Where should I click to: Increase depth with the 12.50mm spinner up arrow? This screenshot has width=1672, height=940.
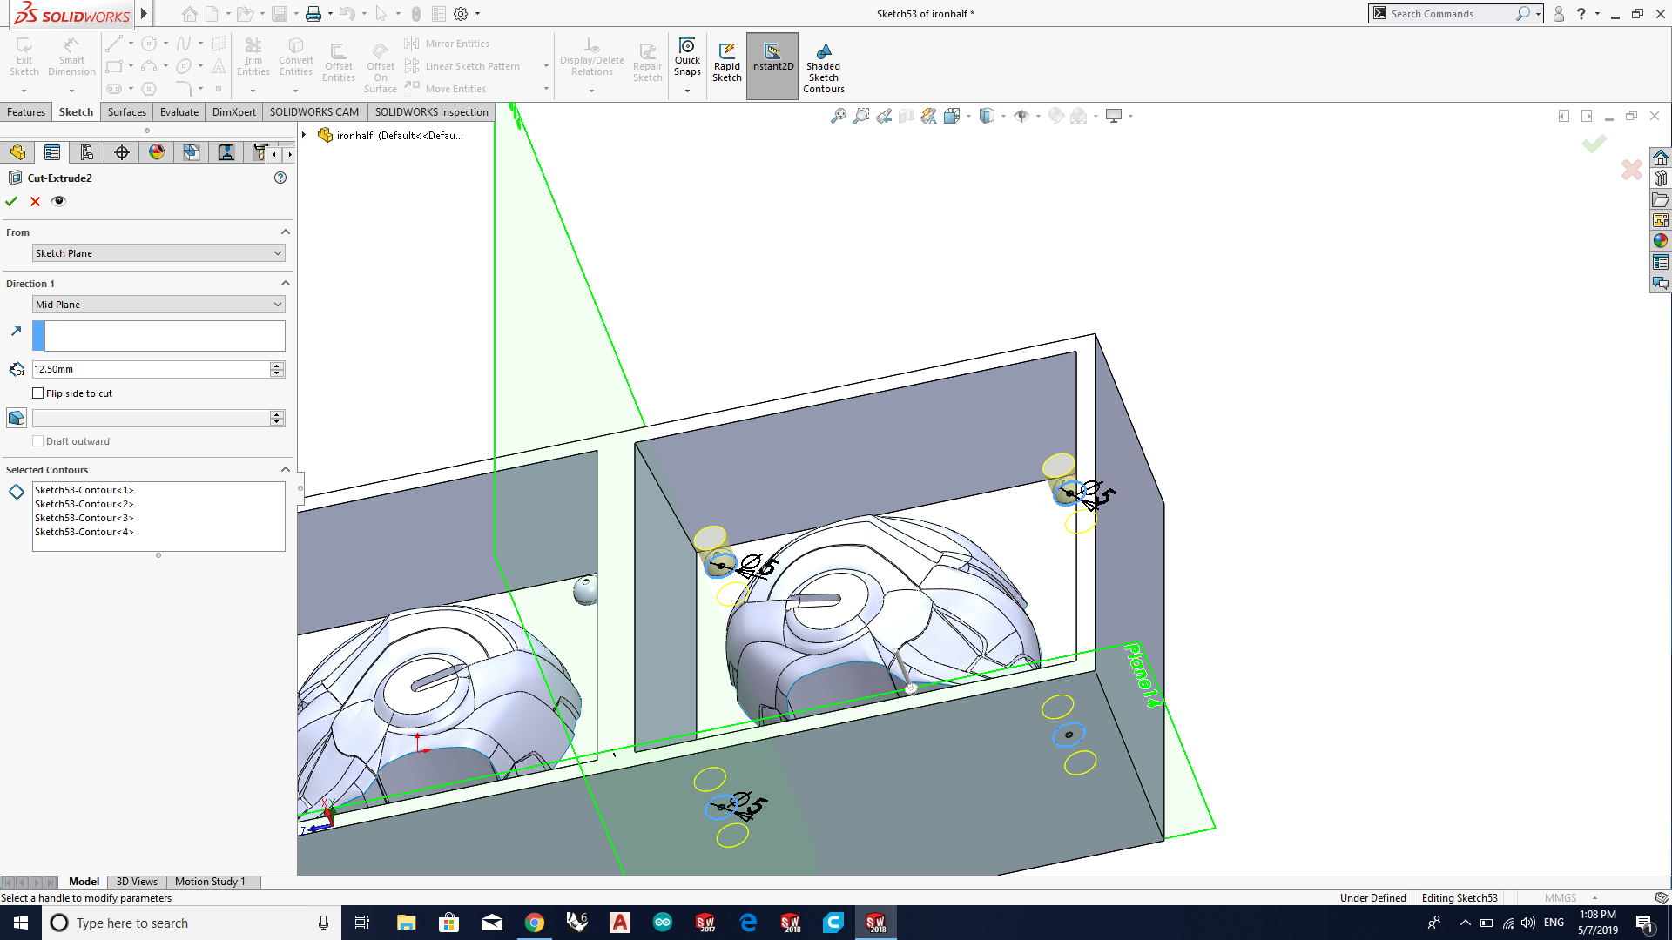coord(277,366)
